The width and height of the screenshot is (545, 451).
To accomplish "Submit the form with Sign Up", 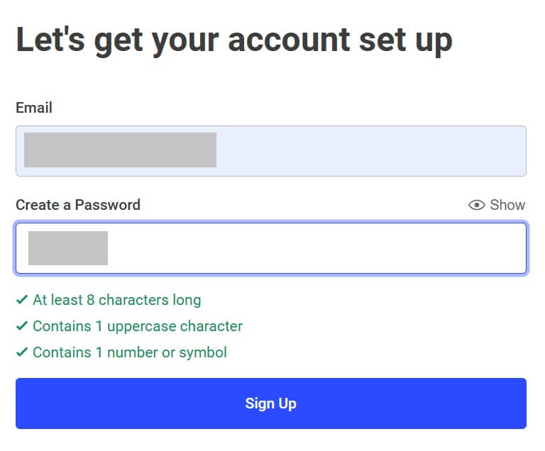I will pyautogui.click(x=271, y=403).
